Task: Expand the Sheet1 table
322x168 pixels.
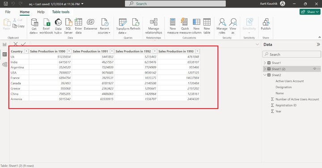Action: (265, 63)
